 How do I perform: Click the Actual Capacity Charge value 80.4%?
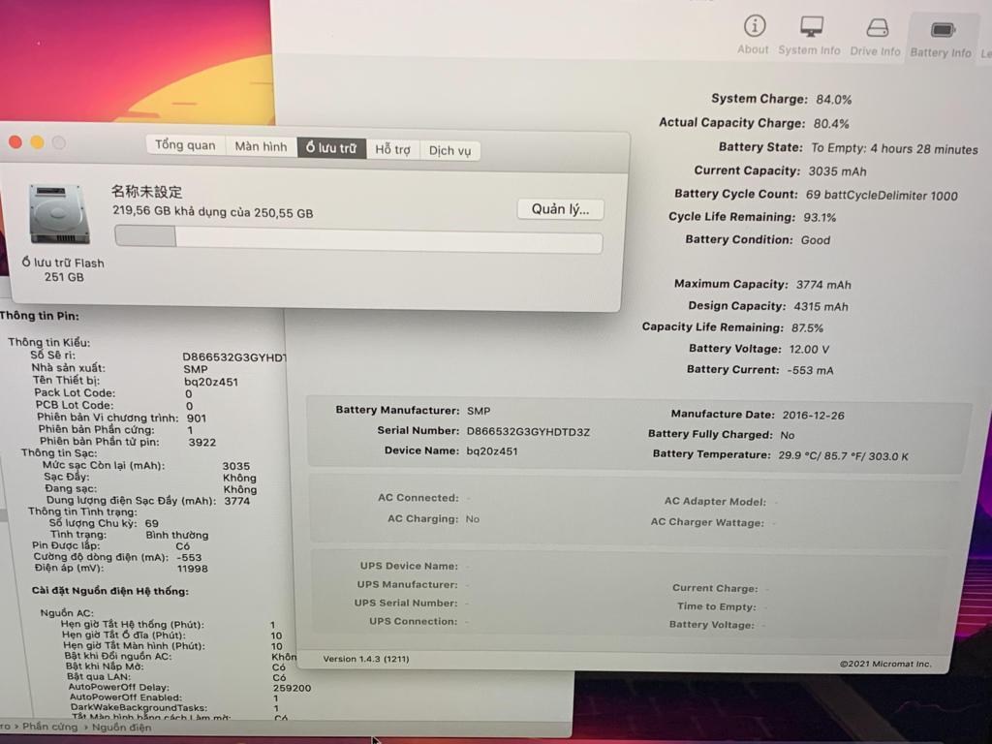(831, 123)
